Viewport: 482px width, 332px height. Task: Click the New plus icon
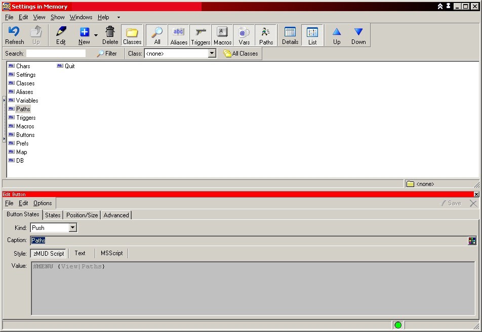click(x=84, y=35)
